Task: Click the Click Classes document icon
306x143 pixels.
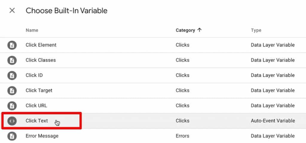Action: (12, 60)
